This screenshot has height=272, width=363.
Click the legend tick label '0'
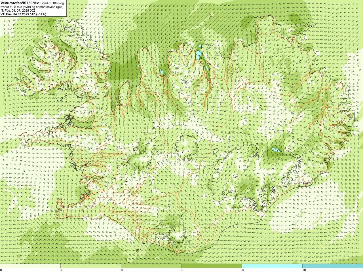(x=1, y=270)
